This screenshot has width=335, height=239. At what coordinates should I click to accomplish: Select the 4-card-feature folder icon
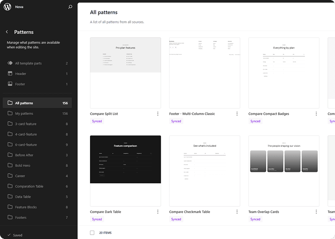10,134
